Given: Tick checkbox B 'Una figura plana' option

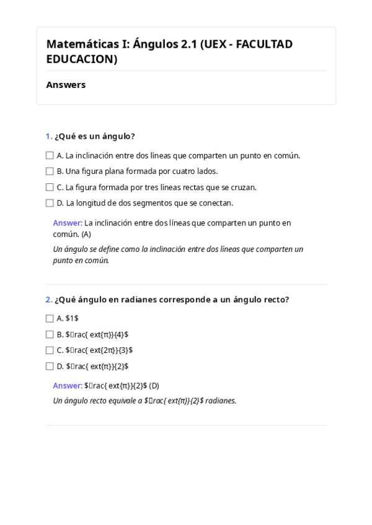Looking at the screenshot, I should (x=50, y=171).
